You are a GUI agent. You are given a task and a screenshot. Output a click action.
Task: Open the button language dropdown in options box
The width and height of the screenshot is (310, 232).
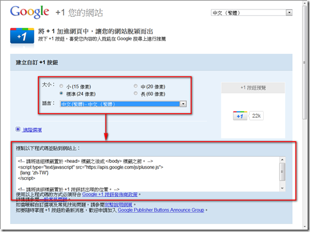click(123, 104)
